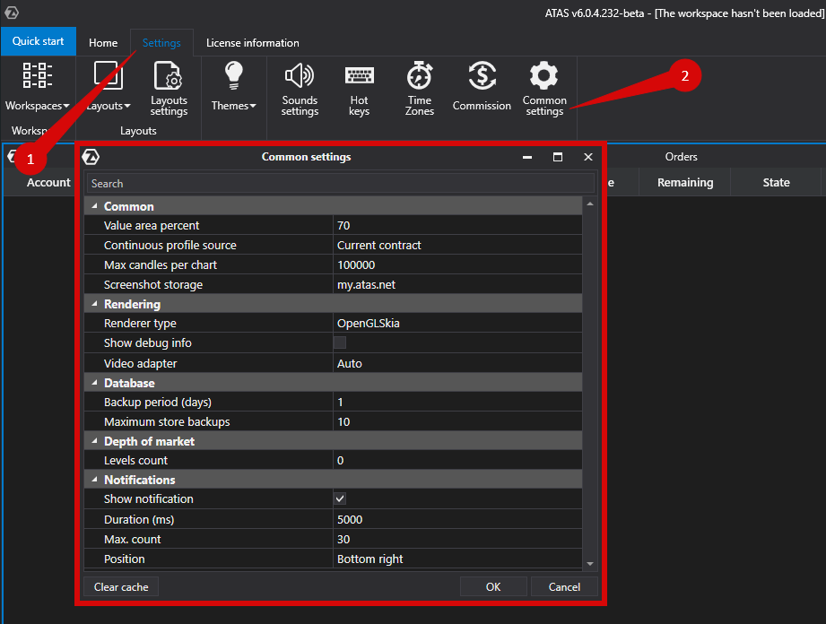826x624 pixels.
Task: Collapse the Rendering section
Action: point(94,303)
